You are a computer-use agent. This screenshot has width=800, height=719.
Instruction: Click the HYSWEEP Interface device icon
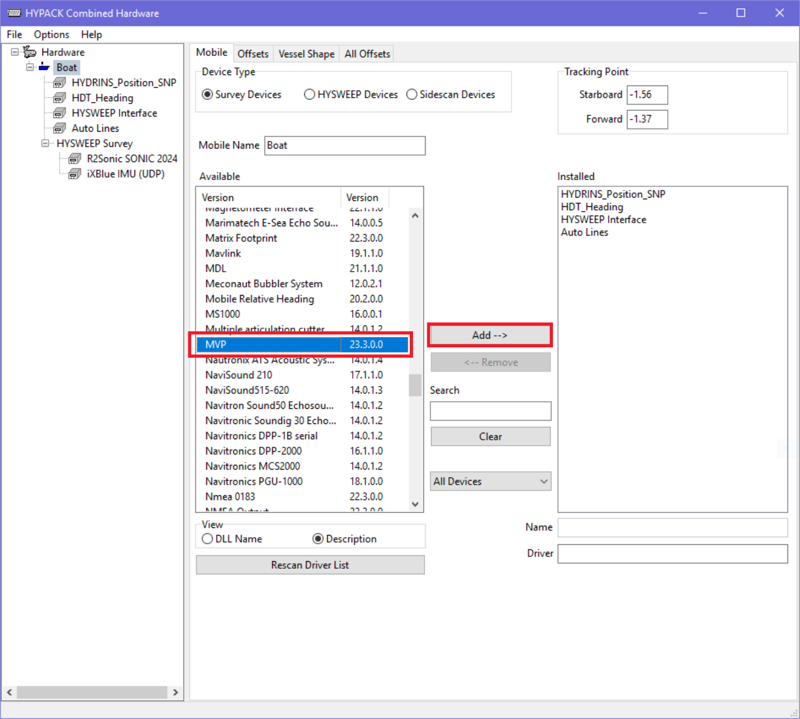coord(59,113)
